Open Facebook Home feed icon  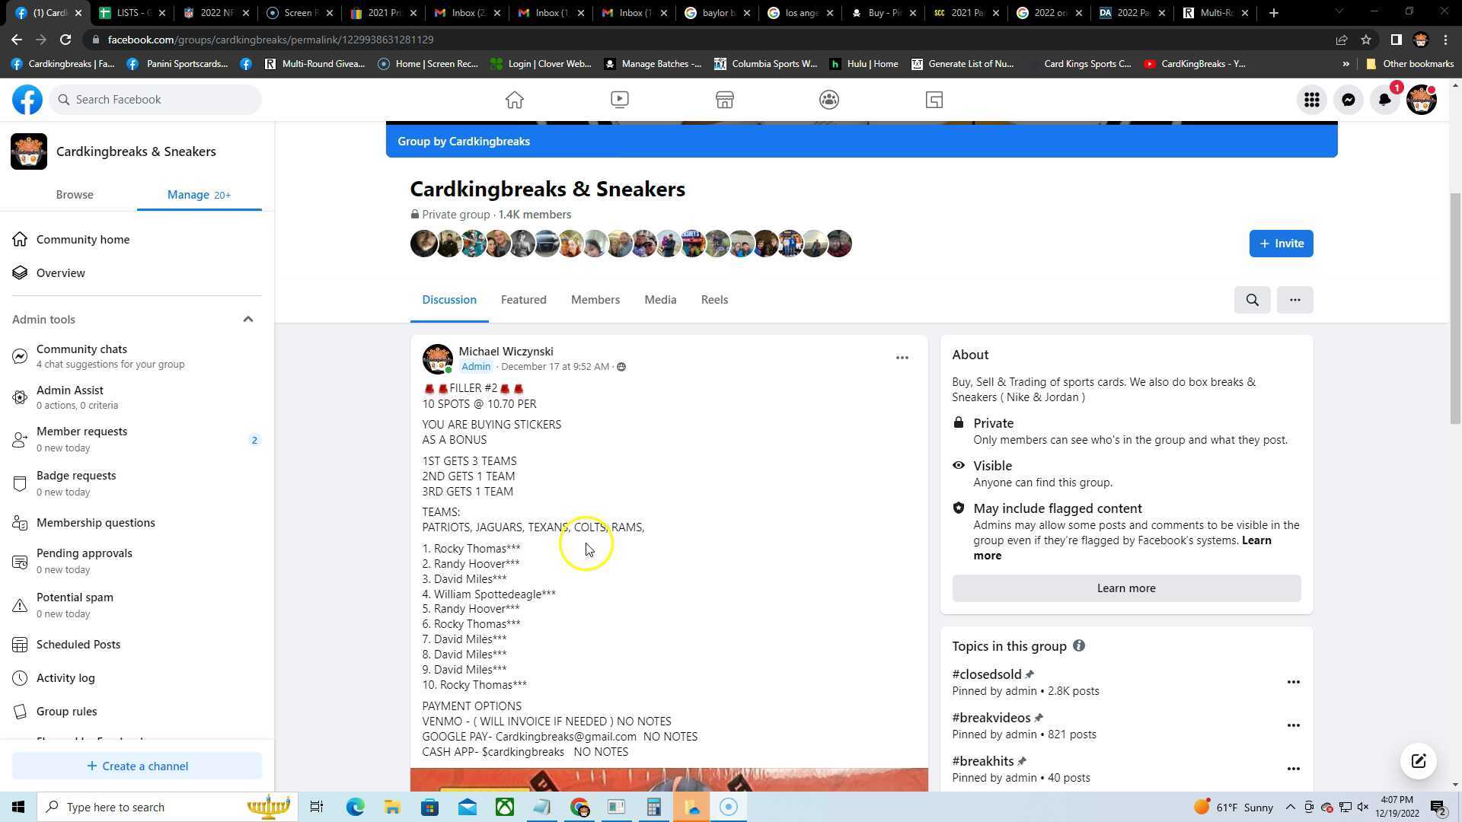(x=515, y=100)
